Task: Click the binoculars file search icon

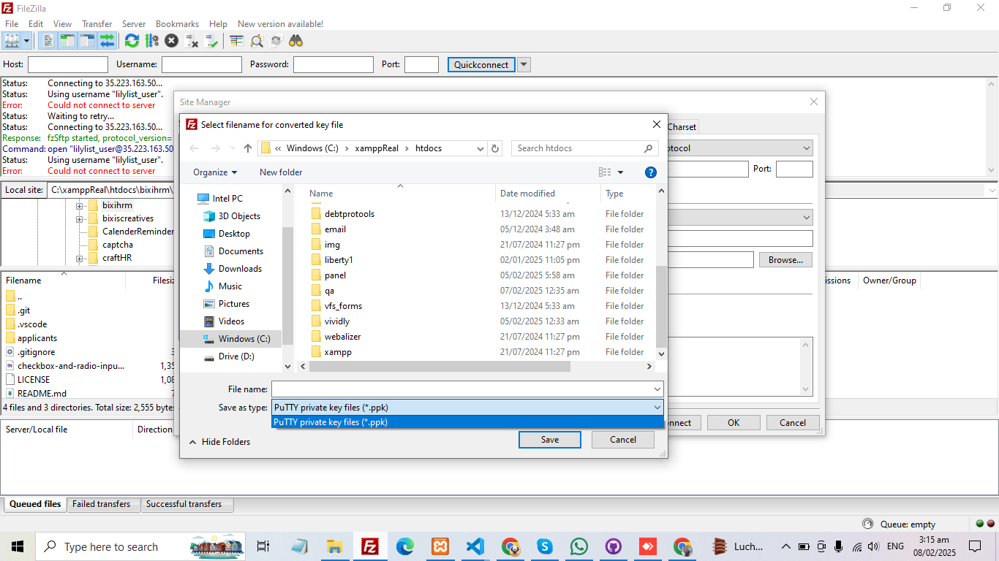Action: [296, 41]
